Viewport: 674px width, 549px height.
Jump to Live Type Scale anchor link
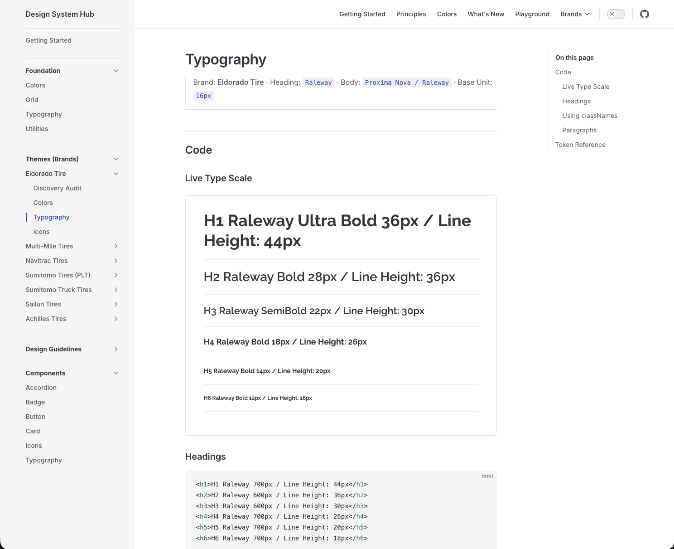pyautogui.click(x=586, y=87)
